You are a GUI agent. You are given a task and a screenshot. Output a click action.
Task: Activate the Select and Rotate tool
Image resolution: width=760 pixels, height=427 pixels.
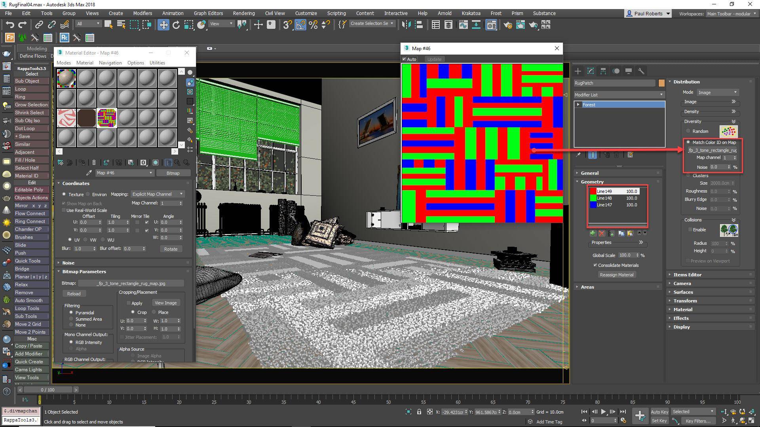click(176, 25)
